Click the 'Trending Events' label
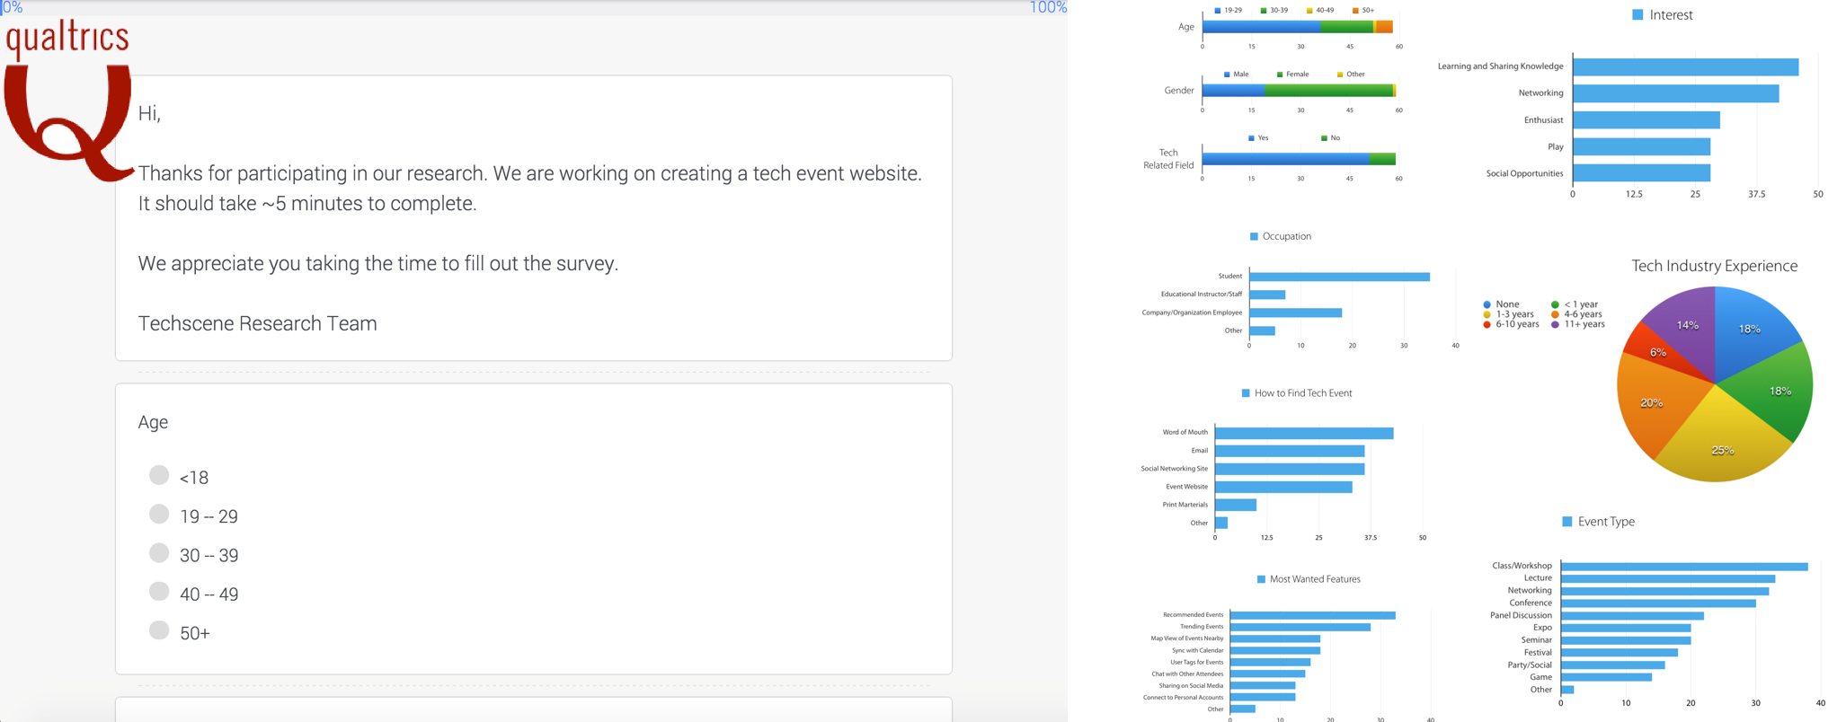 tap(1202, 627)
